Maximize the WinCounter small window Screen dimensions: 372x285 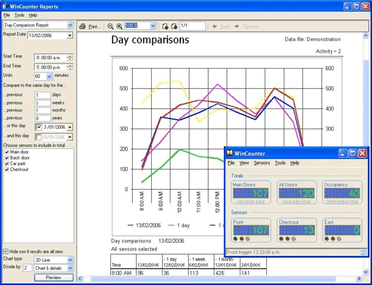(352, 154)
